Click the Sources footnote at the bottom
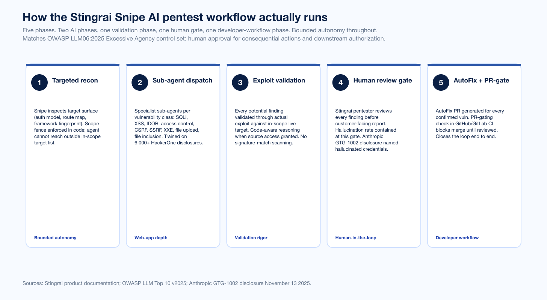This screenshot has height=300, width=547. tap(167, 283)
